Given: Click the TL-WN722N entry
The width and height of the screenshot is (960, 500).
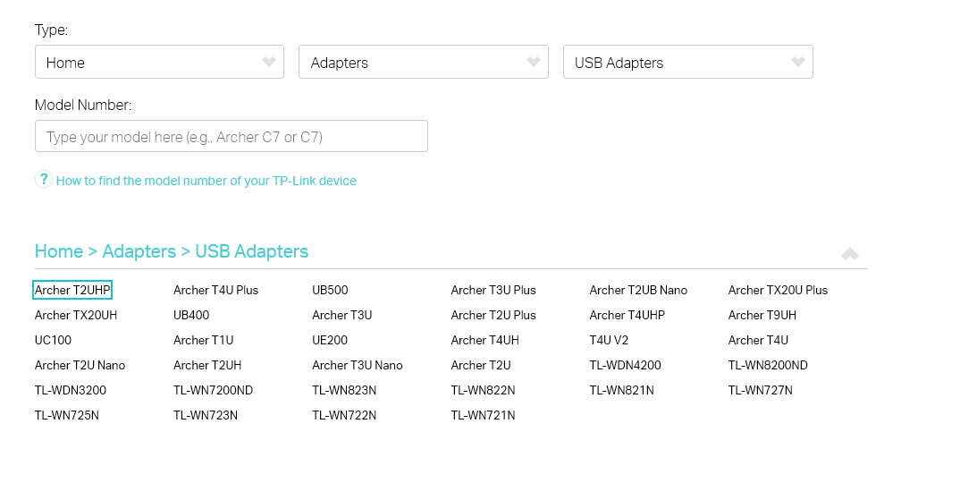Looking at the screenshot, I should [x=344, y=415].
